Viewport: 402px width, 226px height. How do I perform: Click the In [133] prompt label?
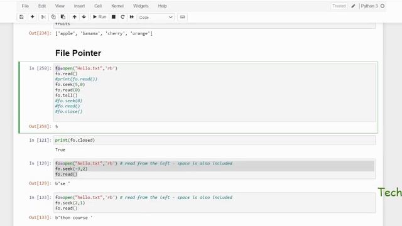[x=40, y=197]
